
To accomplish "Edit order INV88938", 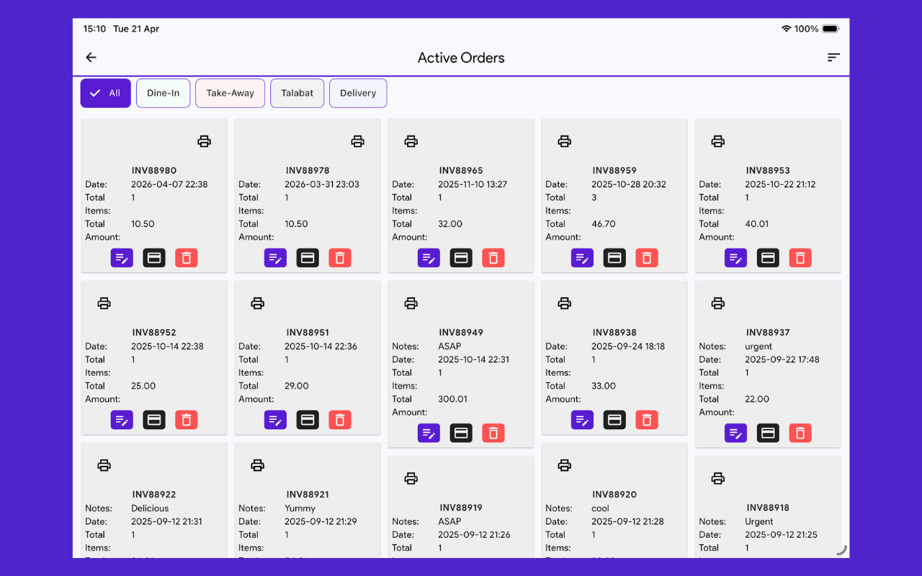I will 582,420.
